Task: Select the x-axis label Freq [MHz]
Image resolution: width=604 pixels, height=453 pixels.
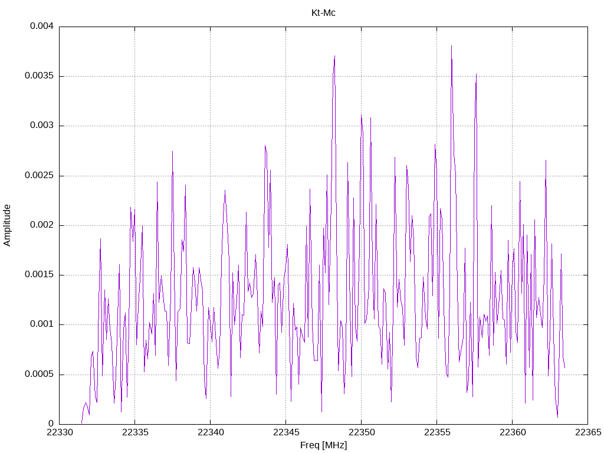Action: tap(323, 445)
